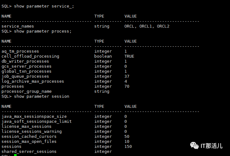Click the ORCL, ORCL1, ORCL2 value
The image size is (230, 156).
tap(147, 26)
